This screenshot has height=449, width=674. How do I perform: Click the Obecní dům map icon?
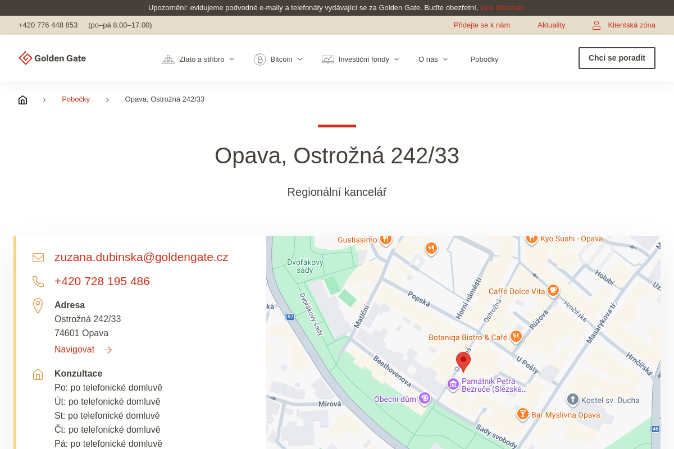tap(425, 398)
